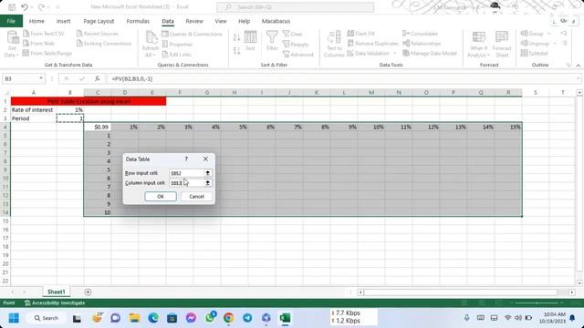Open Telegram from the taskbar
The width and height of the screenshot is (584, 328).
coord(247,318)
